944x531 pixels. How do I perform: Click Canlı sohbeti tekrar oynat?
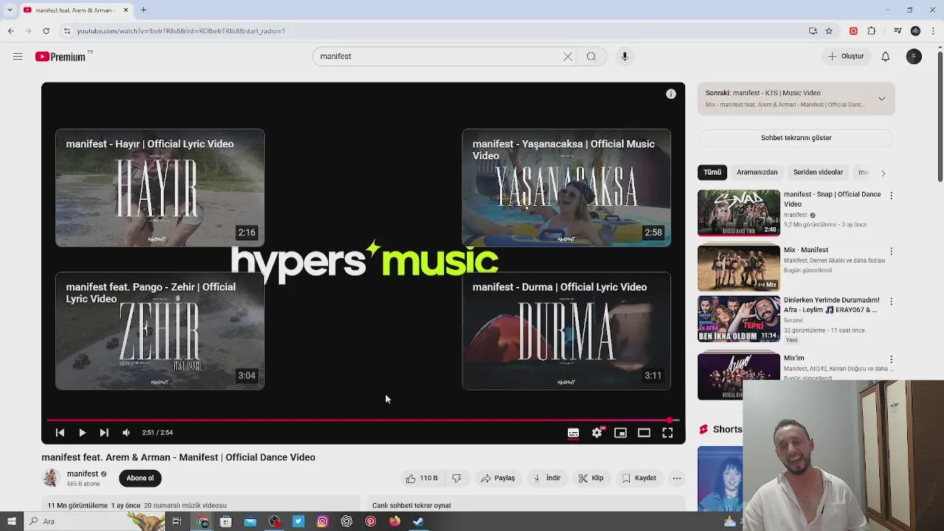click(412, 505)
